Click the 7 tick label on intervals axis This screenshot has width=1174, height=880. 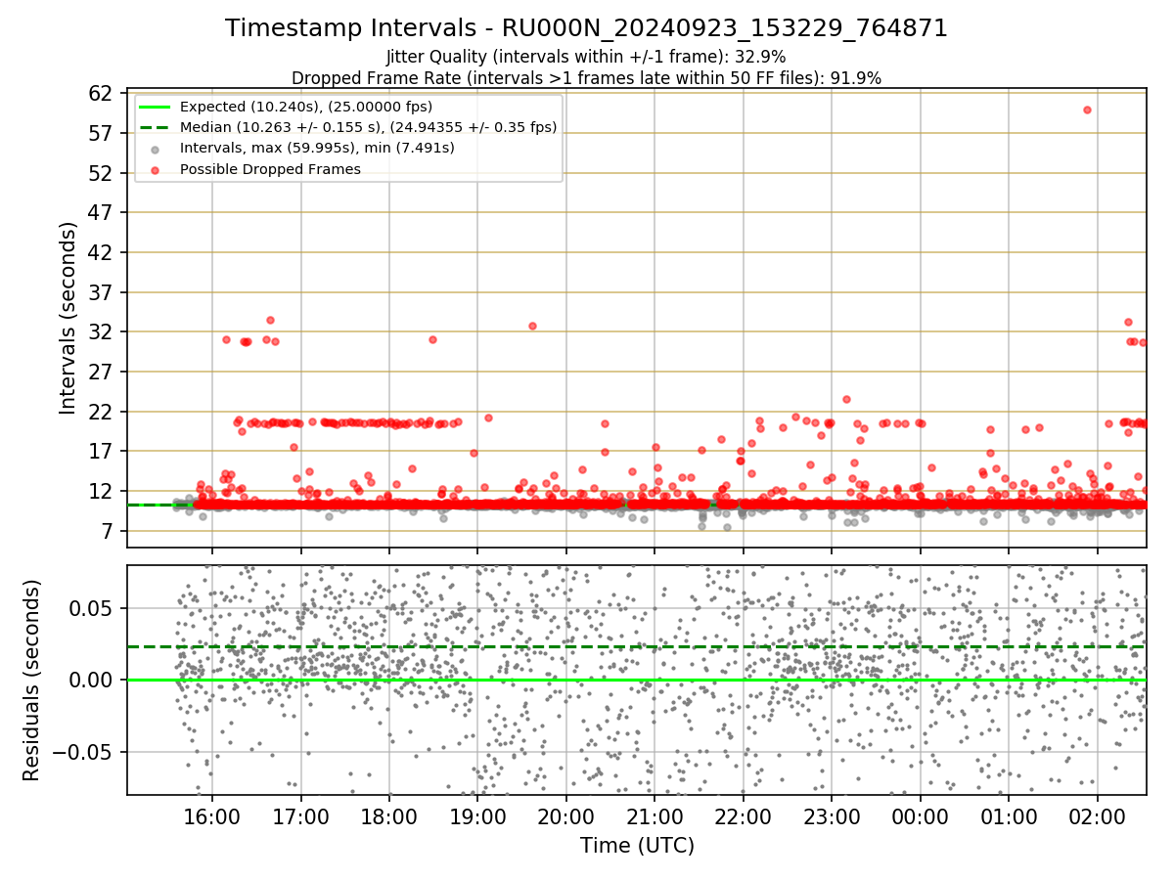[109, 531]
